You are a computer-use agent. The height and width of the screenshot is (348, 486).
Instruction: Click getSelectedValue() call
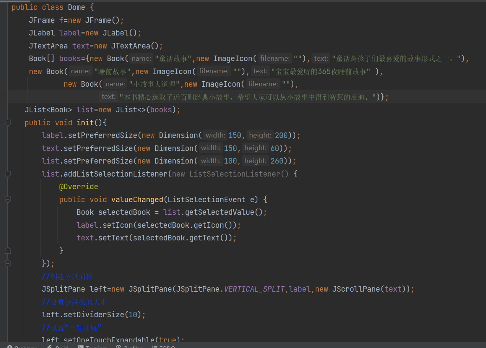pyautogui.click(x=223, y=212)
